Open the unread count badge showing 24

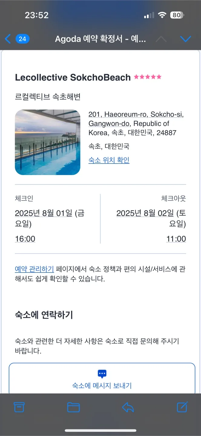click(x=22, y=39)
